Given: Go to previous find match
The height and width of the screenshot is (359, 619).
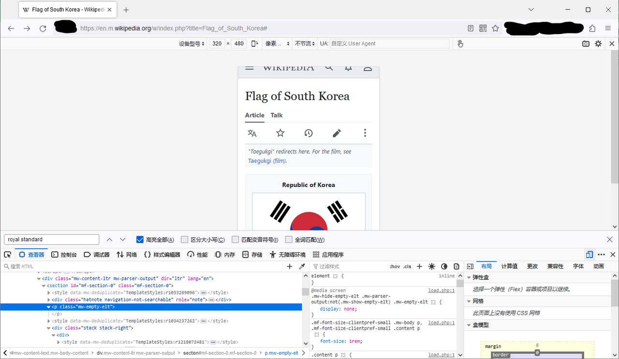Looking at the screenshot, I should coord(109,239).
